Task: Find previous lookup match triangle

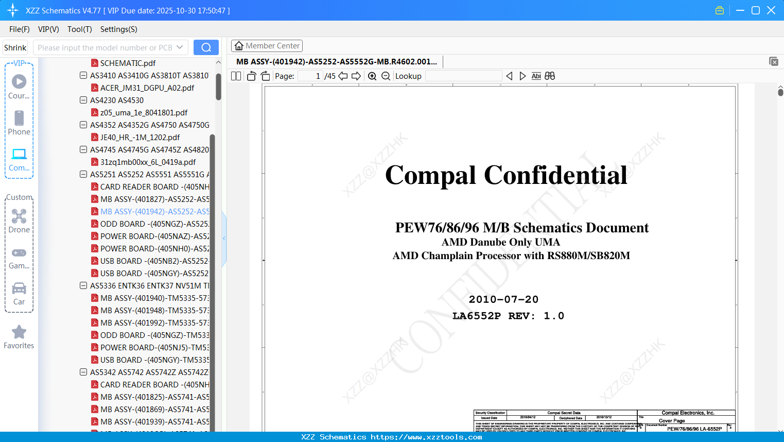Action: click(509, 76)
